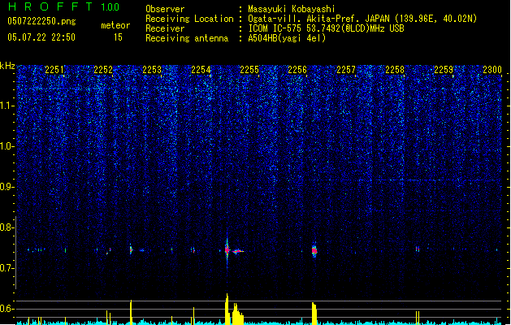The height and width of the screenshot is (325, 511).
Task: Click the 'Receiver' field label
Action: pyautogui.click(x=165, y=28)
